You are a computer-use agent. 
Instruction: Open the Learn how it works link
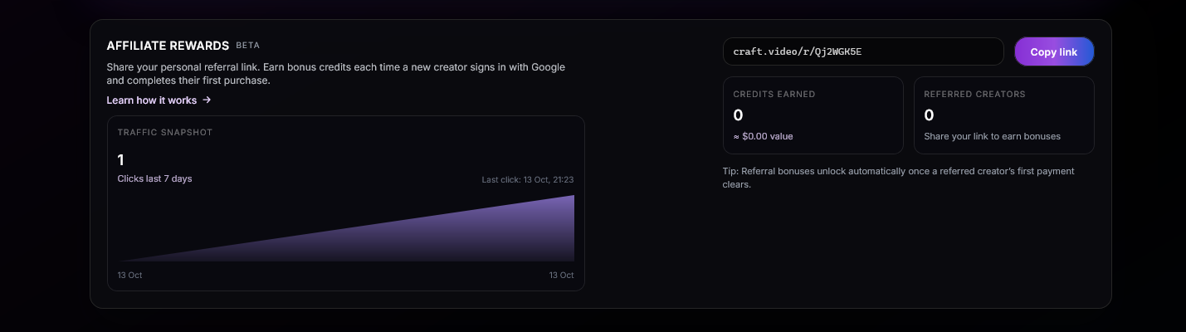click(x=152, y=100)
